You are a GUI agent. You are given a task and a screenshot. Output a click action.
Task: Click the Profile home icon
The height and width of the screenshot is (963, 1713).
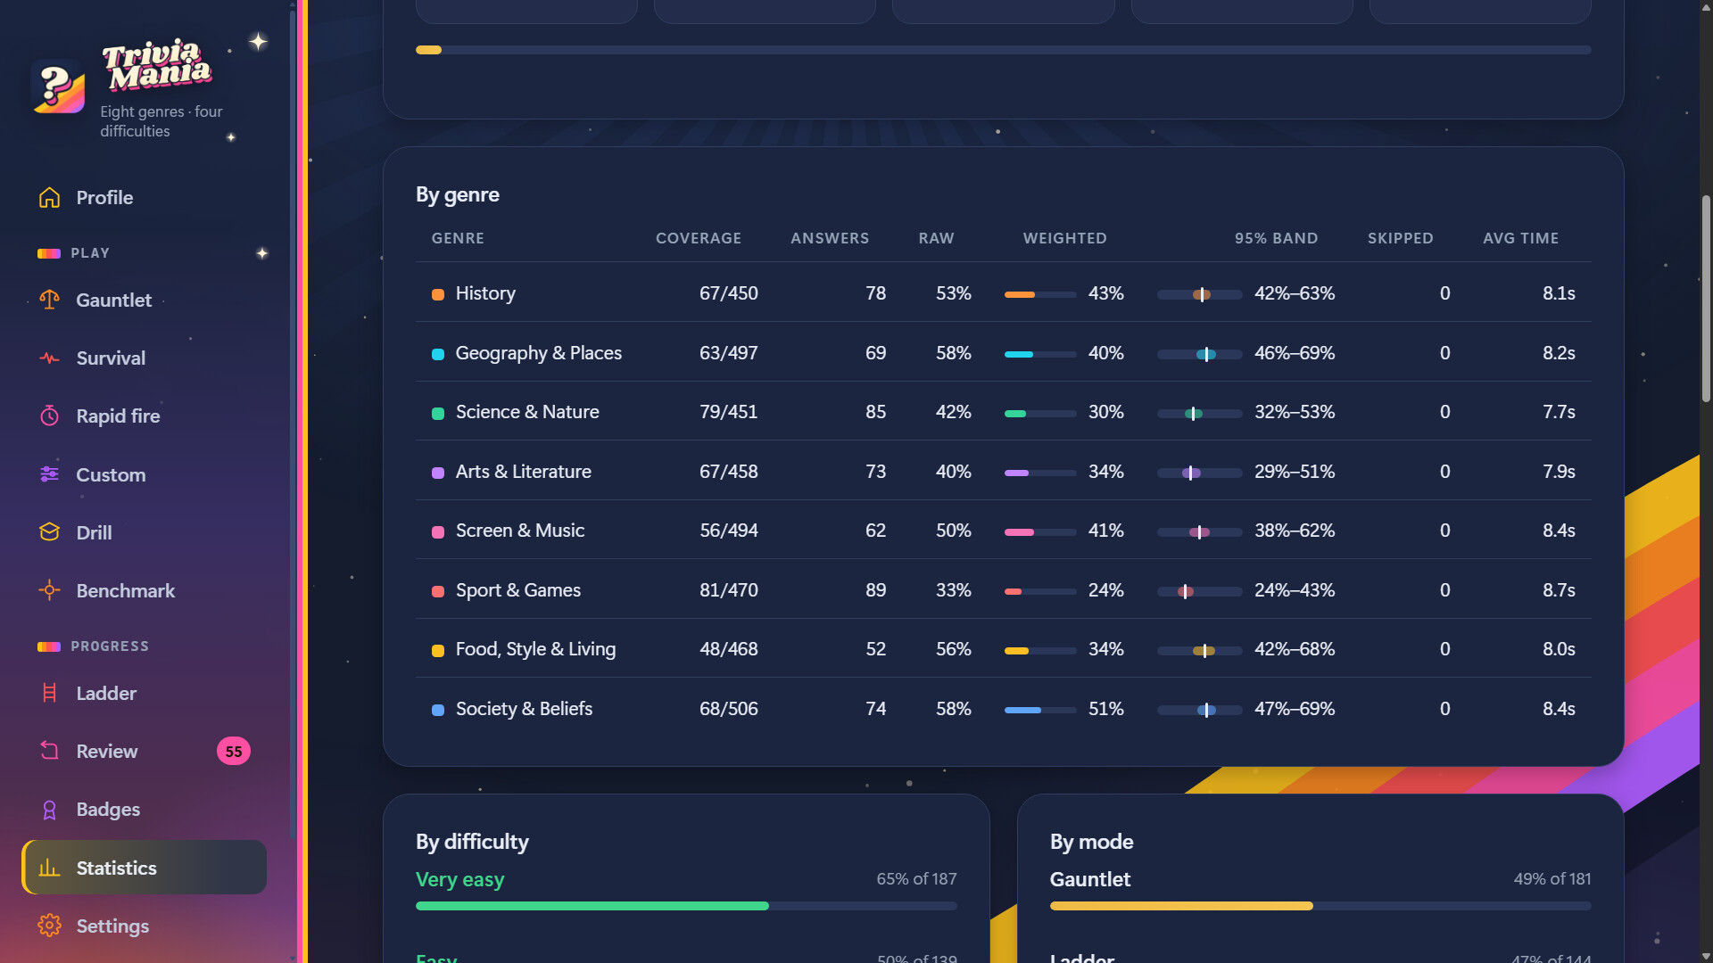(x=49, y=197)
